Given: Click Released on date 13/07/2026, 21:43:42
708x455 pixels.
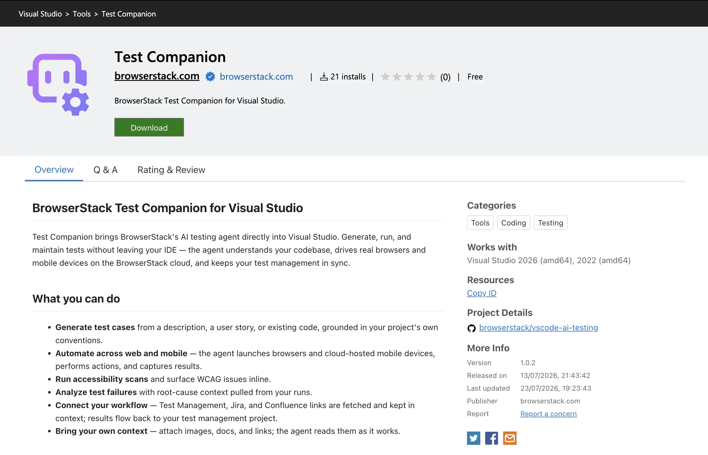Looking at the screenshot, I should point(555,375).
